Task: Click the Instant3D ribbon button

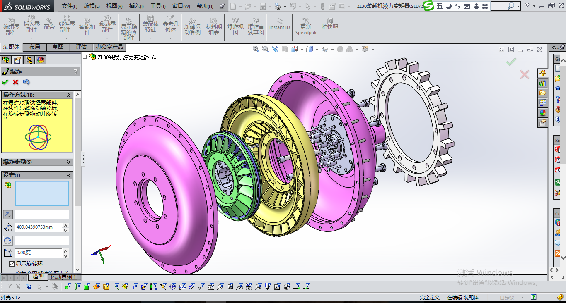Action: point(280,24)
